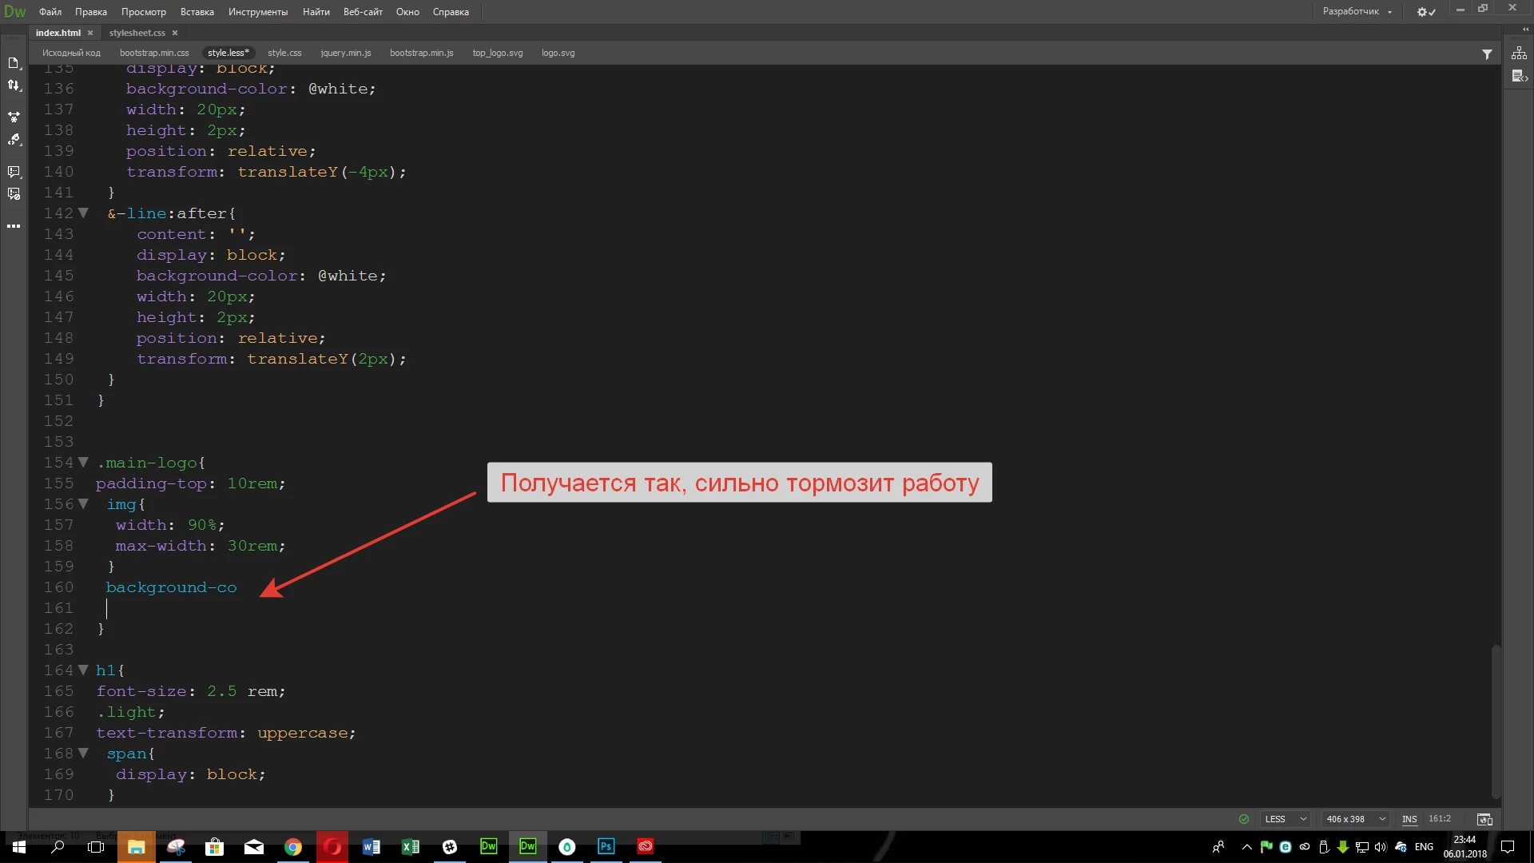
Task: Open the three-dots customize toolbar icon
Action: (x=14, y=226)
